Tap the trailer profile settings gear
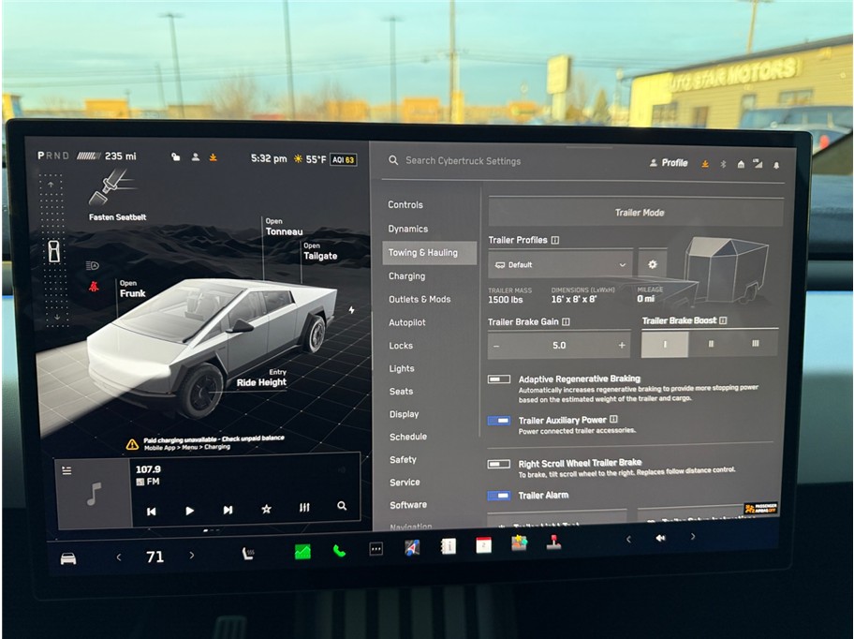This screenshot has width=854, height=639. click(x=653, y=264)
